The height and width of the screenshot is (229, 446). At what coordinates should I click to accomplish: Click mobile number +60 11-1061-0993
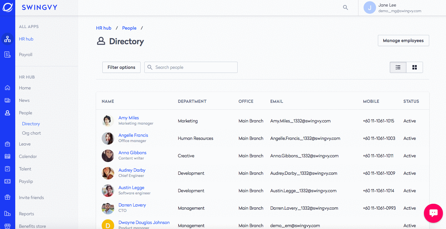click(379, 208)
